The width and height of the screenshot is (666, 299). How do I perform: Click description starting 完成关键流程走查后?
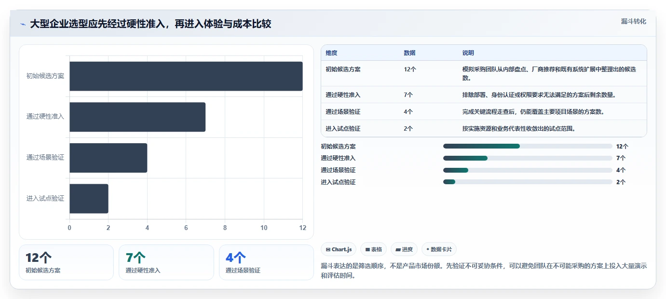click(x=533, y=112)
